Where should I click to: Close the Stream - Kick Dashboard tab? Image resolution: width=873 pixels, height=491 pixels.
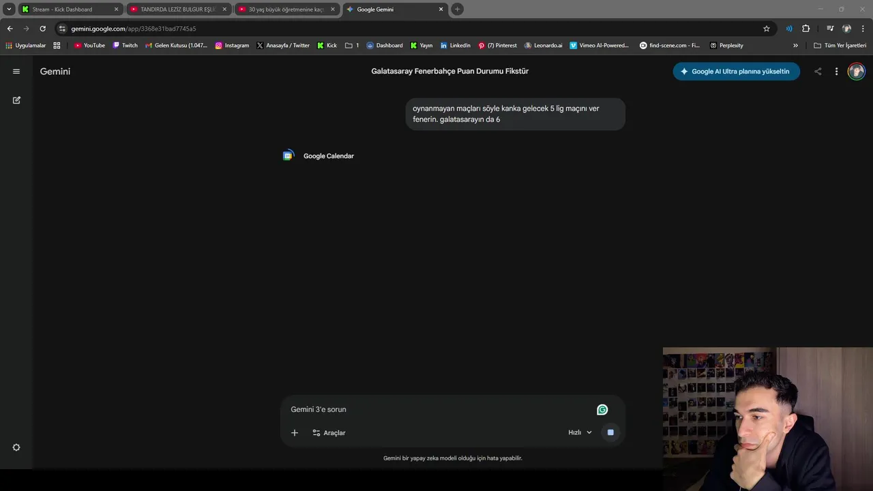[x=116, y=10]
